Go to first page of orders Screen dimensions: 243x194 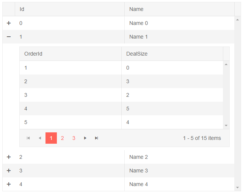[x=28, y=138]
